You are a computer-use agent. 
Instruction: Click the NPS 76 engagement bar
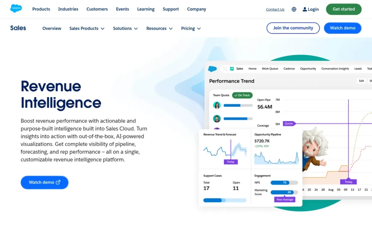(284, 183)
